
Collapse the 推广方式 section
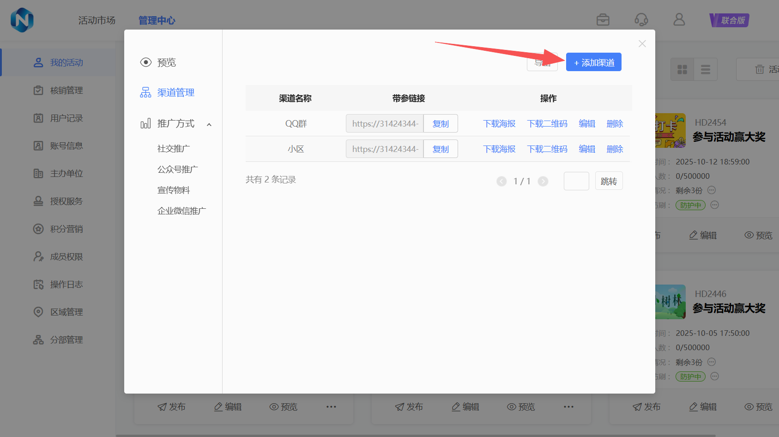[209, 124]
